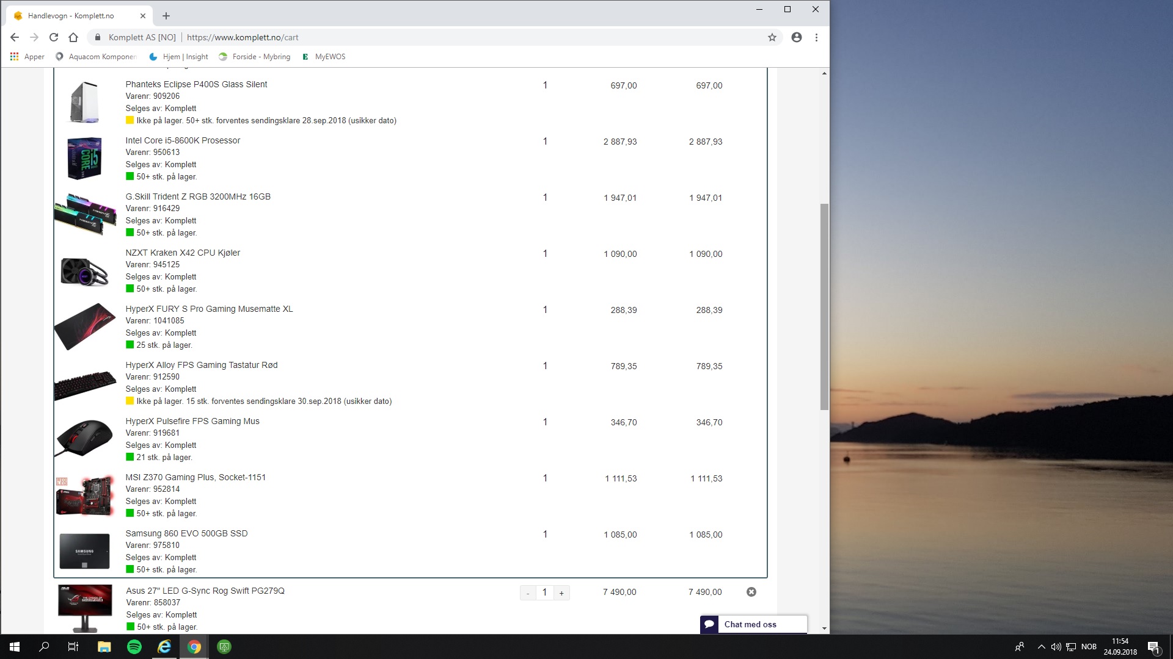Click the HyperX Alloy keyboard thumbnail
Screen dimensions: 1173x659
85,386
